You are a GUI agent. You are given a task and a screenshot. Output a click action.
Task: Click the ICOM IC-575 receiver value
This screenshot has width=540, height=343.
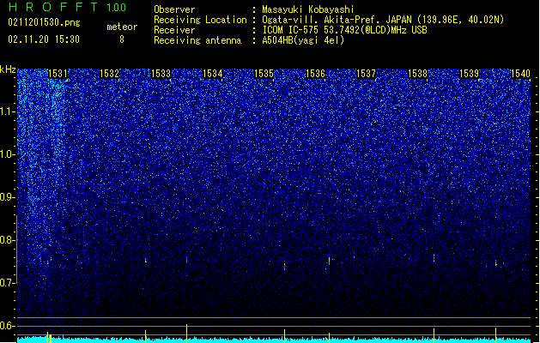344,30
